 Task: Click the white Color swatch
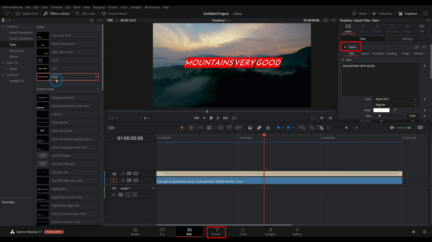(381, 110)
